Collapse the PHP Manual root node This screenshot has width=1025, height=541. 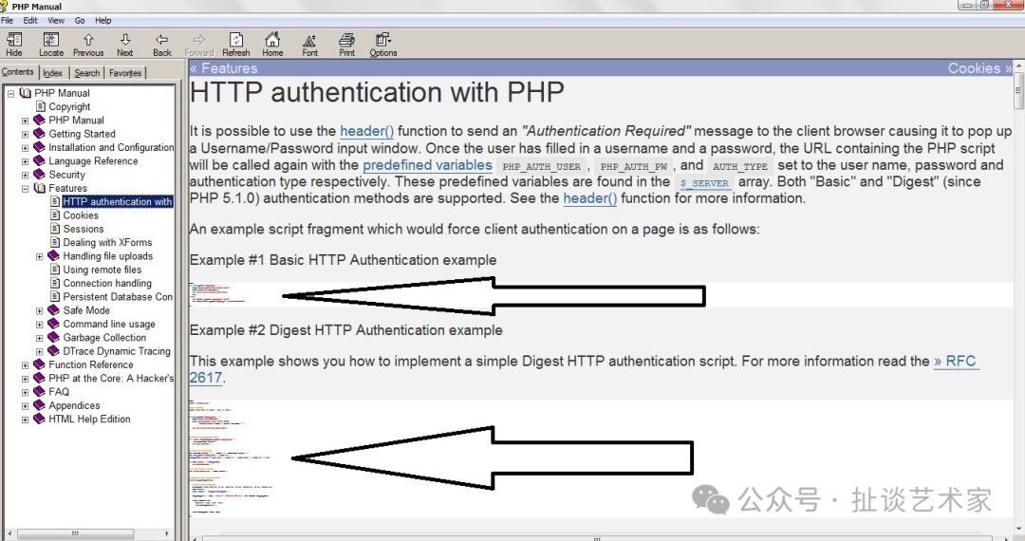click(10, 93)
